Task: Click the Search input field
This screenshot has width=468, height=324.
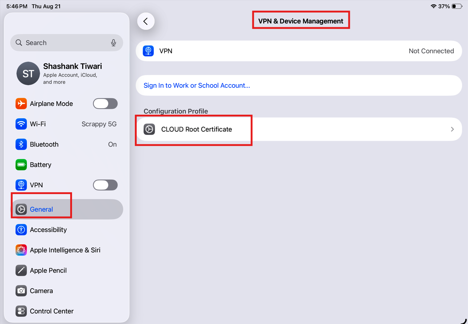Action: (x=67, y=43)
